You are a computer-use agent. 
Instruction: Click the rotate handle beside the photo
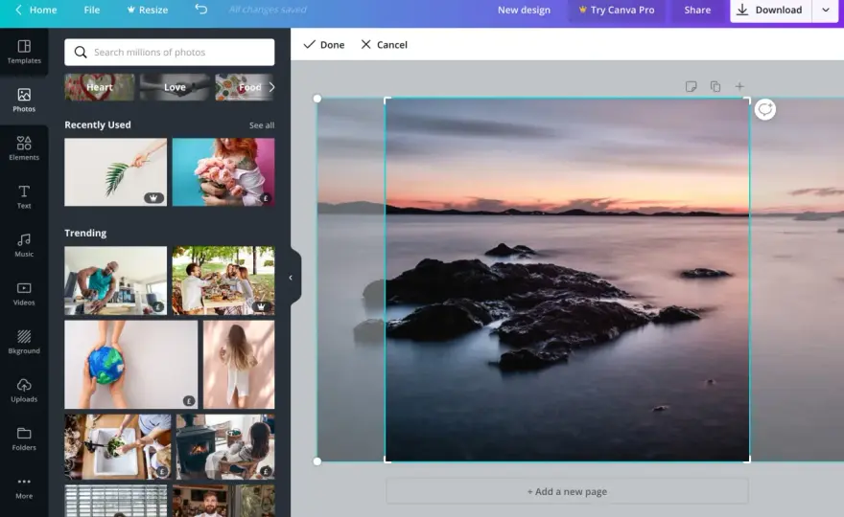pyautogui.click(x=765, y=110)
